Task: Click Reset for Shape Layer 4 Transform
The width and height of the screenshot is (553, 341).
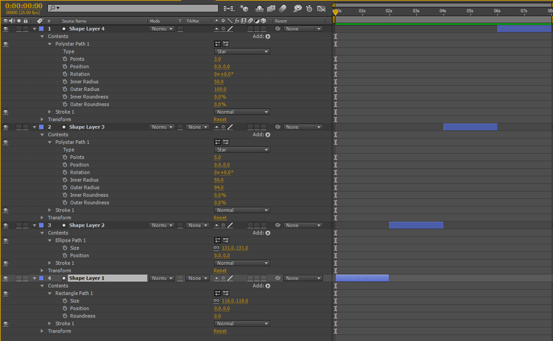Action: 220,120
